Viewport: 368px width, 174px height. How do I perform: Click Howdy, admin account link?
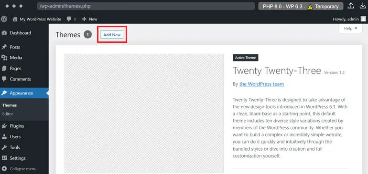[346, 19]
